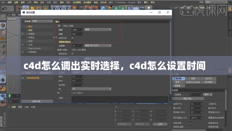Click the checkered texture mode icon in sidebar
The image size is (232, 131).
3,32
